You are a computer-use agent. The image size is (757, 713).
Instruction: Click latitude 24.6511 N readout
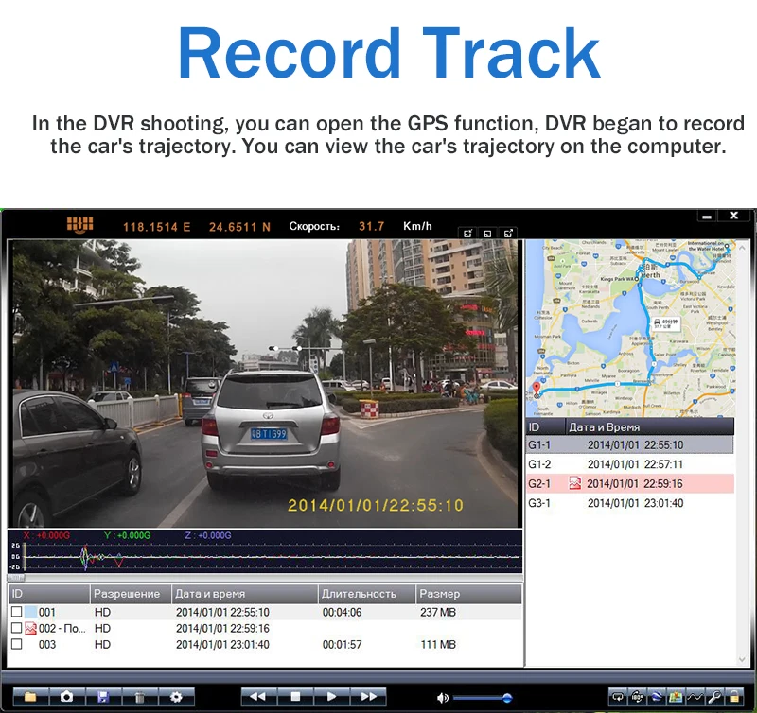[239, 227]
